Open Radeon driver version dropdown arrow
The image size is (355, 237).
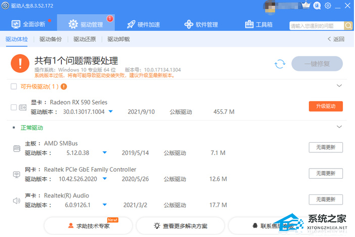pyautogui.click(x=110, y=111)
